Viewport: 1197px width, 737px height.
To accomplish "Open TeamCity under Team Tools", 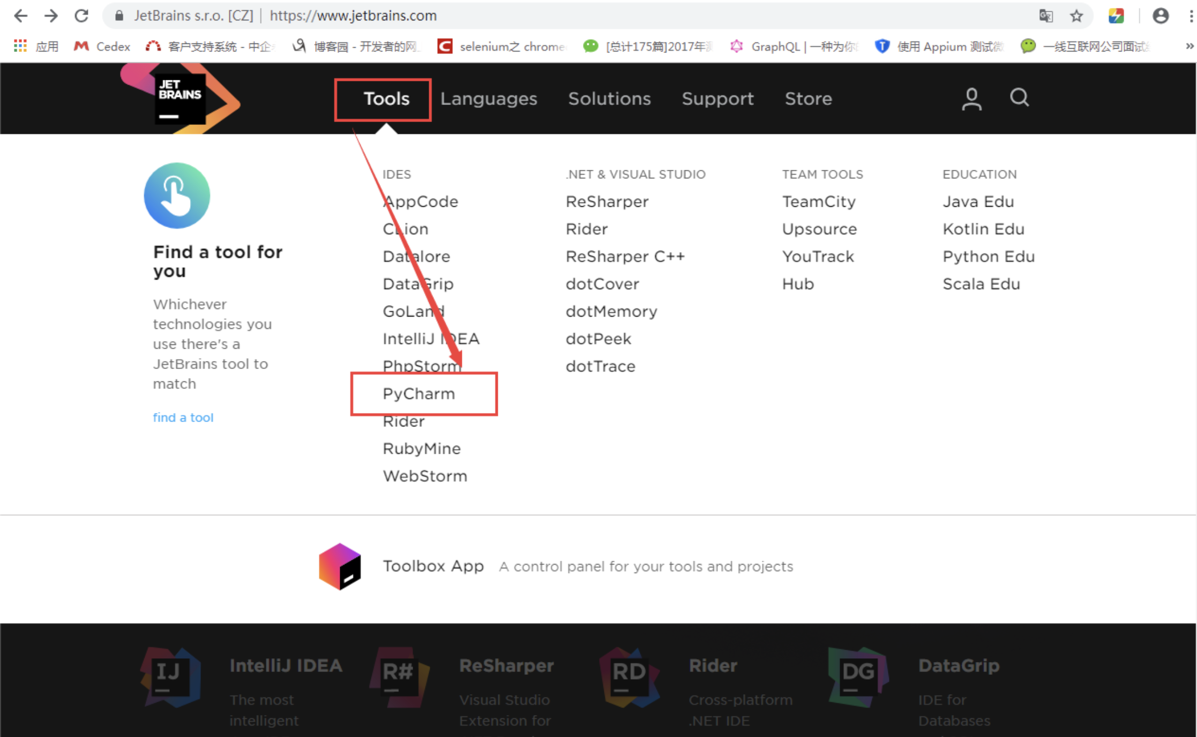I will pos(819,202).
